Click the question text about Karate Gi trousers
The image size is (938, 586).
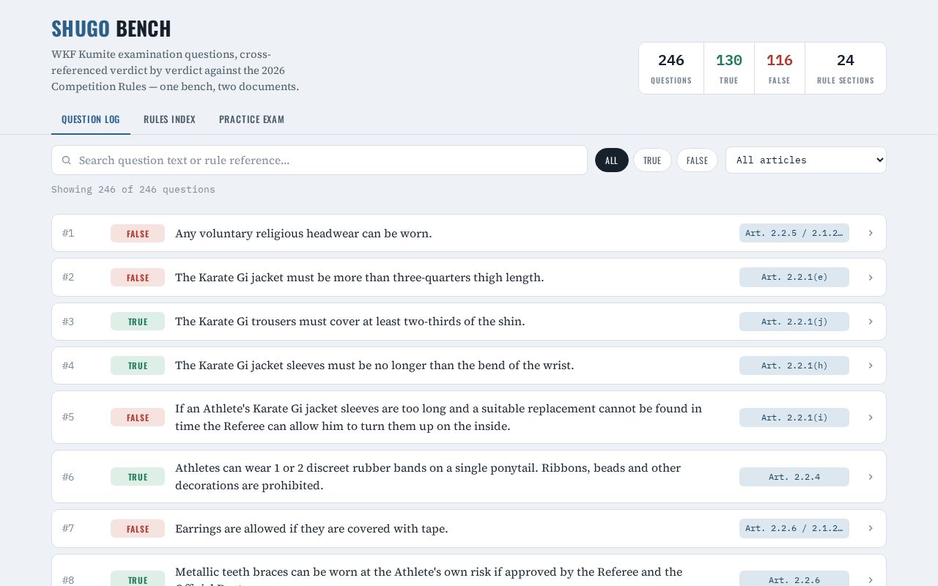(x=350, y=322)
